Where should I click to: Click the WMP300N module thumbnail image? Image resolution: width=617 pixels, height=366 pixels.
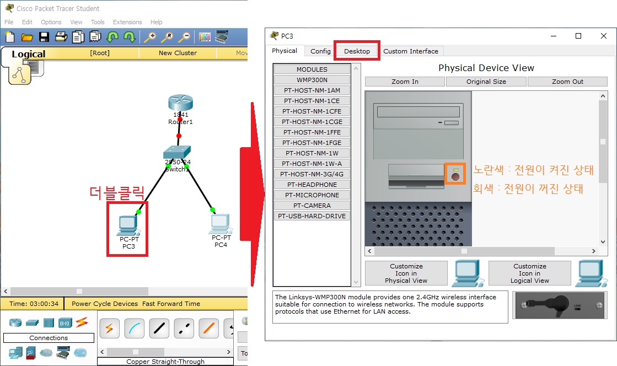point(560,305)
